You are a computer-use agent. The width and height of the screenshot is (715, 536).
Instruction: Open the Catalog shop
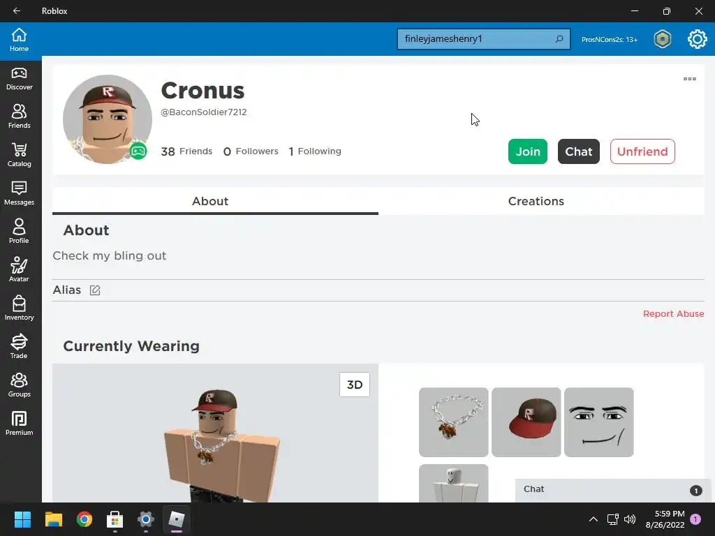tap(19, 156)
